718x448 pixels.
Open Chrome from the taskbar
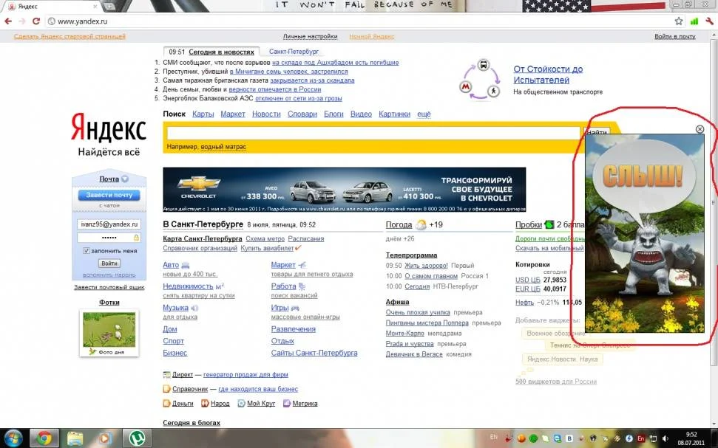[44, 438]
